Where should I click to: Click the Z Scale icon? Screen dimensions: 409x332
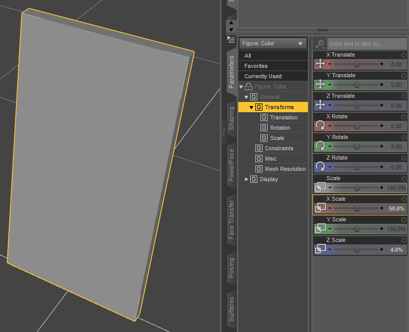[x=320, y=249]
